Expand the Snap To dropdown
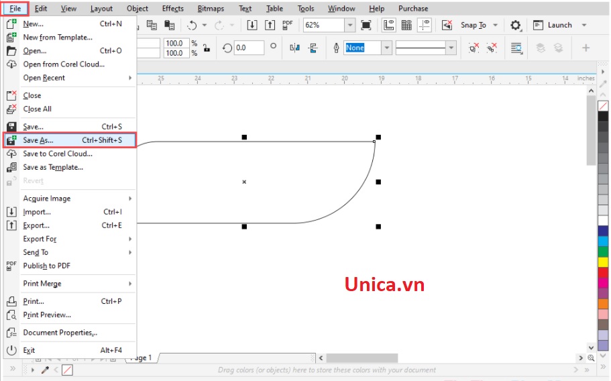The image size is (611, 381). [495, 25]
